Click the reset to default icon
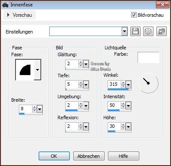This screenshot has width=171, height=166. click(x=162, y=31)
